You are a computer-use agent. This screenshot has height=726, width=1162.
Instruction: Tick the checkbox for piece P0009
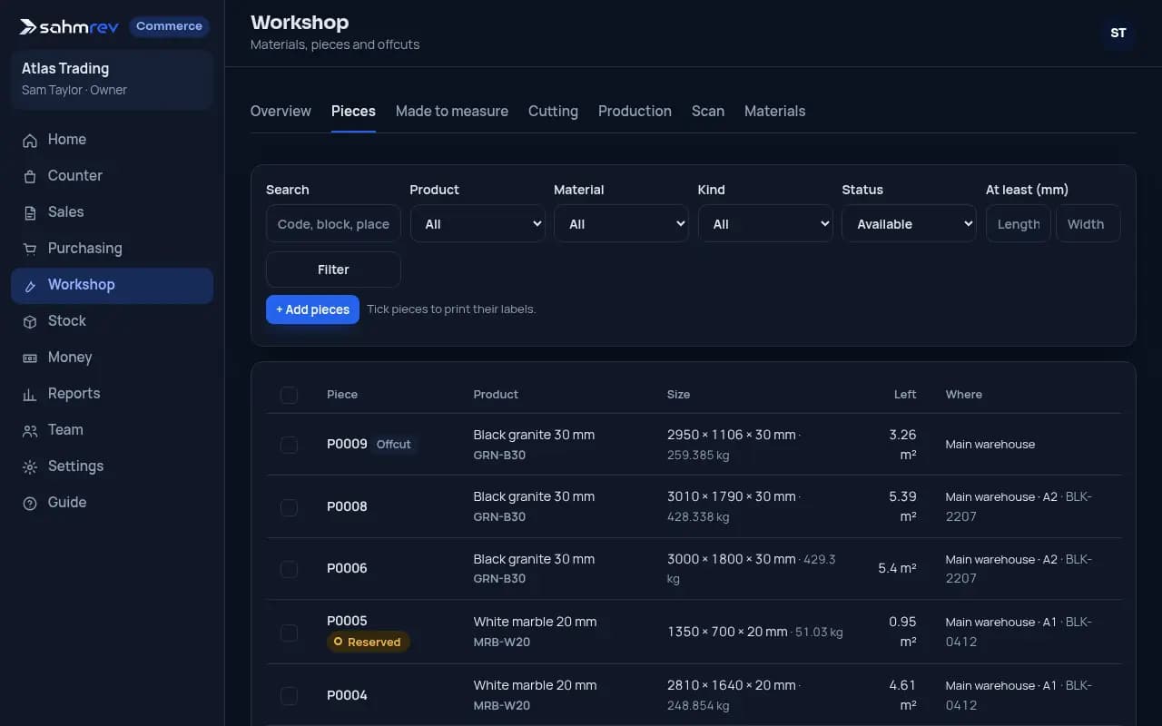pos(289,445)
